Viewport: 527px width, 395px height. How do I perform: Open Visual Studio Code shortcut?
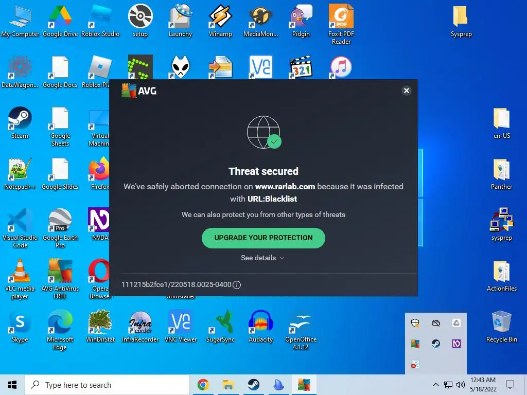coord(20,228)
